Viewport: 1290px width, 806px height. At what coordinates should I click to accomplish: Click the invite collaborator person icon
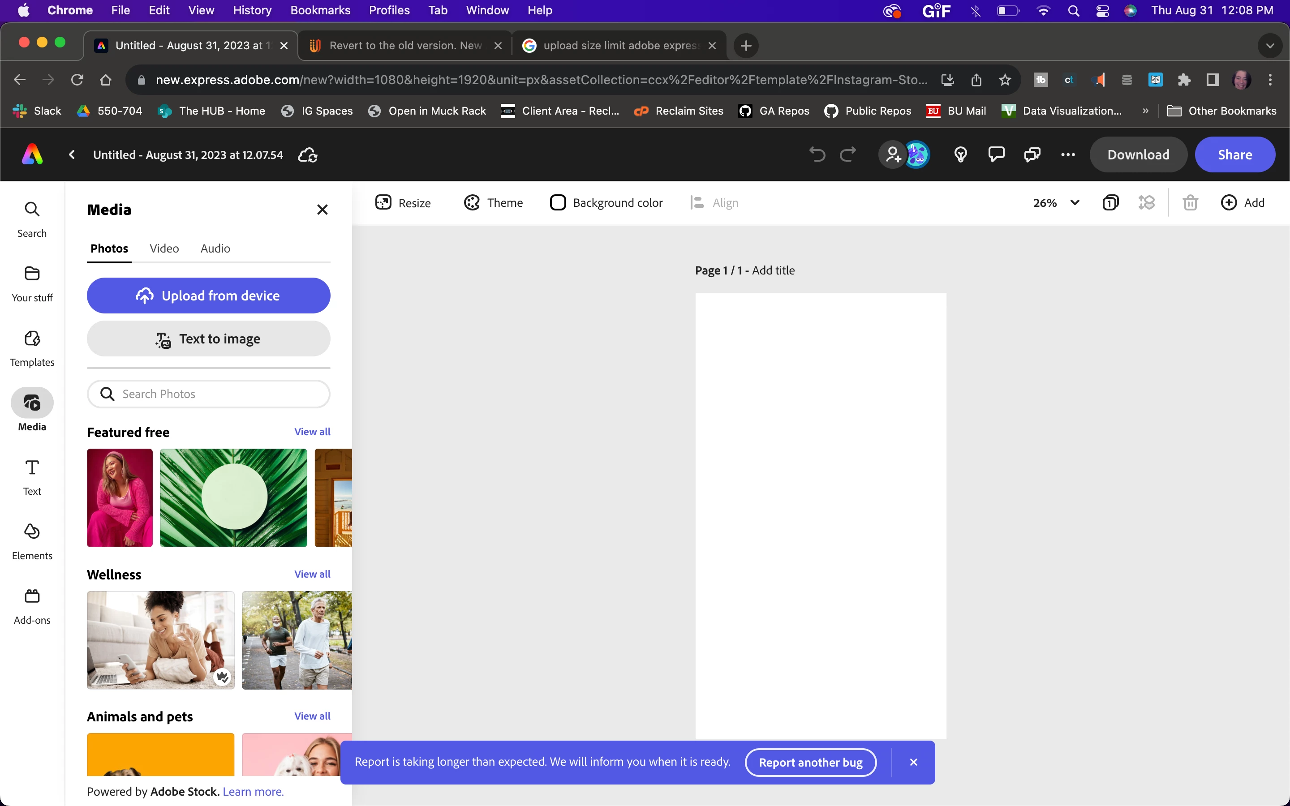[893, 154]
